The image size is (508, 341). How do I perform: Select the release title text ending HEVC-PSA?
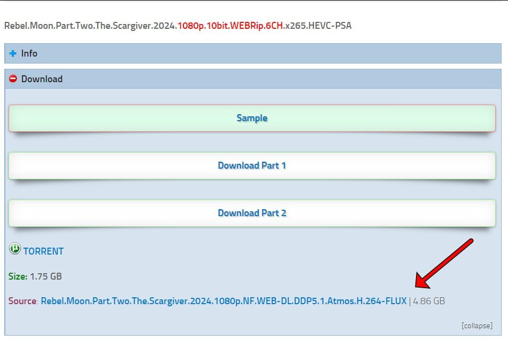click(x=178, y=26)
